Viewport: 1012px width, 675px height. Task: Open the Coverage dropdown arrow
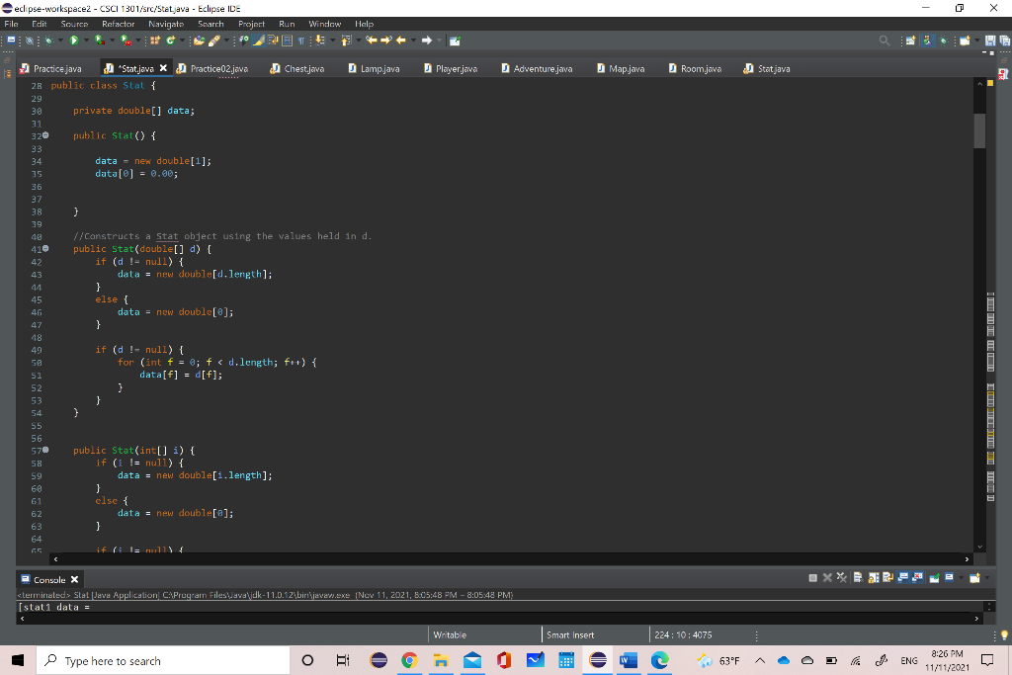pyautogui.click(x=112, y=41)
